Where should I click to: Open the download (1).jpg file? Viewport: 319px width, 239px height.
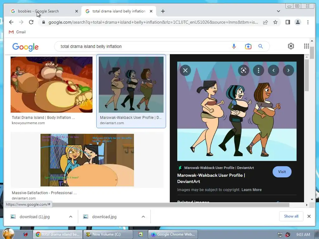pos(35,217)
